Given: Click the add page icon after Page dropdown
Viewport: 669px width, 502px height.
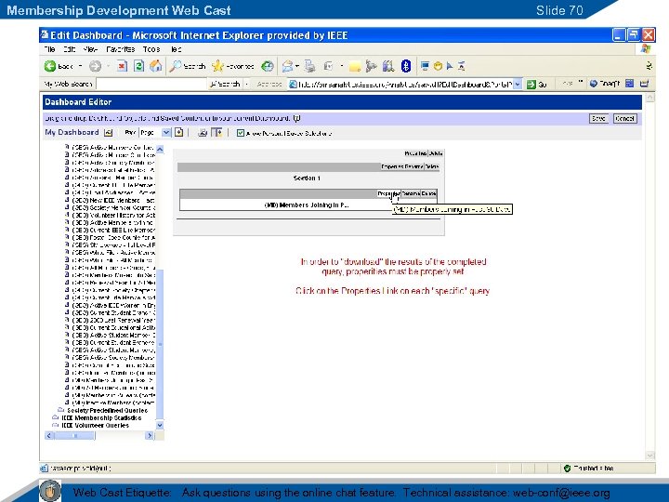Looking at the screenshot, I should pyautogui.click(x=178, y=132).
